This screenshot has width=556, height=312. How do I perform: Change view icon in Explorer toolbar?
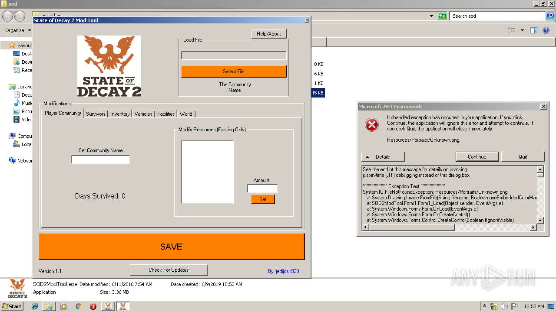(x=512, y=30)
